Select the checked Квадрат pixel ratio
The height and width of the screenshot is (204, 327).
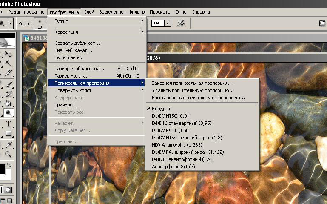coord(162,108)
